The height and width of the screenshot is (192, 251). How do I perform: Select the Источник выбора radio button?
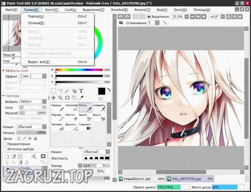point(5,149)
